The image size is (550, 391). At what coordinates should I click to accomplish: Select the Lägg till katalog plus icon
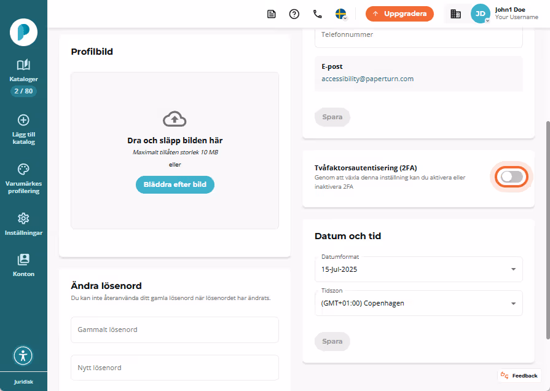tap(23, 120)
